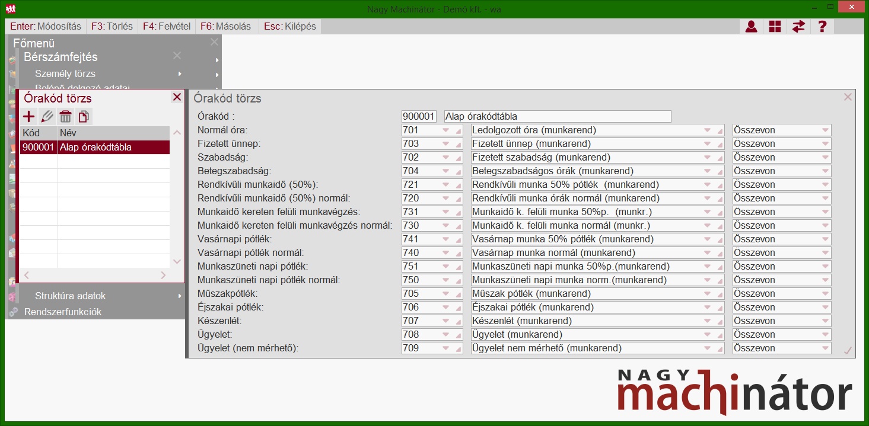Select the Bérszámfejtés menu heading
The width and height of the screenshot is (869, 426).
(x=61, y=57)
